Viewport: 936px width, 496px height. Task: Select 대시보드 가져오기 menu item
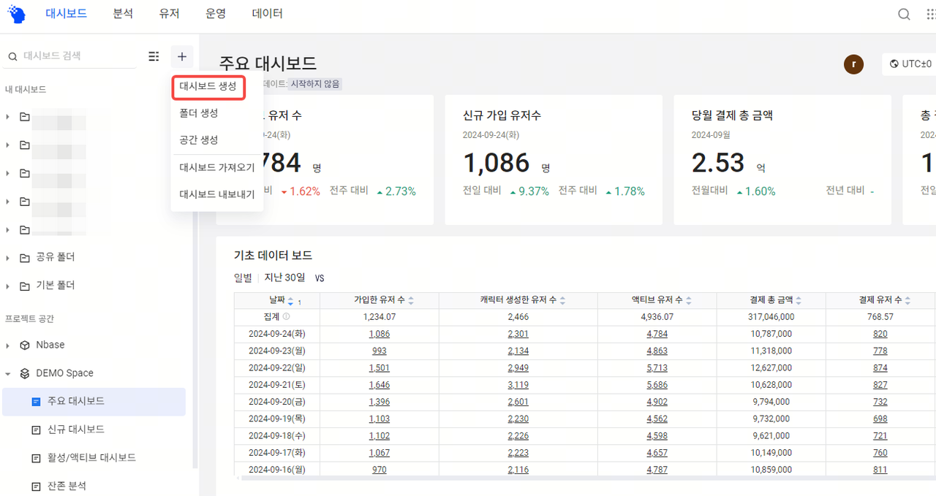tap(217, 167)
